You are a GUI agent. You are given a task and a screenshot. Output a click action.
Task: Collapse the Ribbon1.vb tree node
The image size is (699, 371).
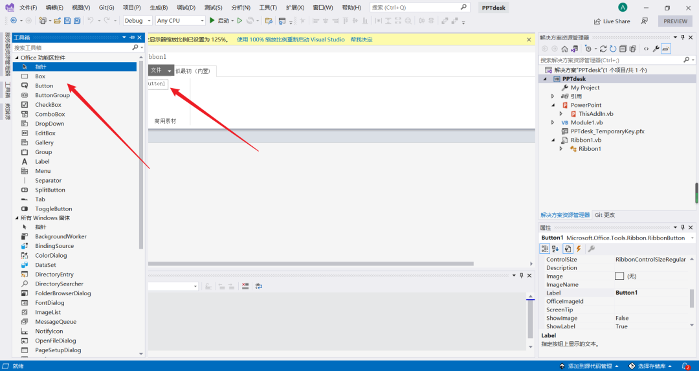553,140
